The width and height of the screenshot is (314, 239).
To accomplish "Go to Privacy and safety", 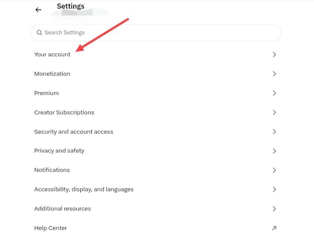I will (156, 151).
